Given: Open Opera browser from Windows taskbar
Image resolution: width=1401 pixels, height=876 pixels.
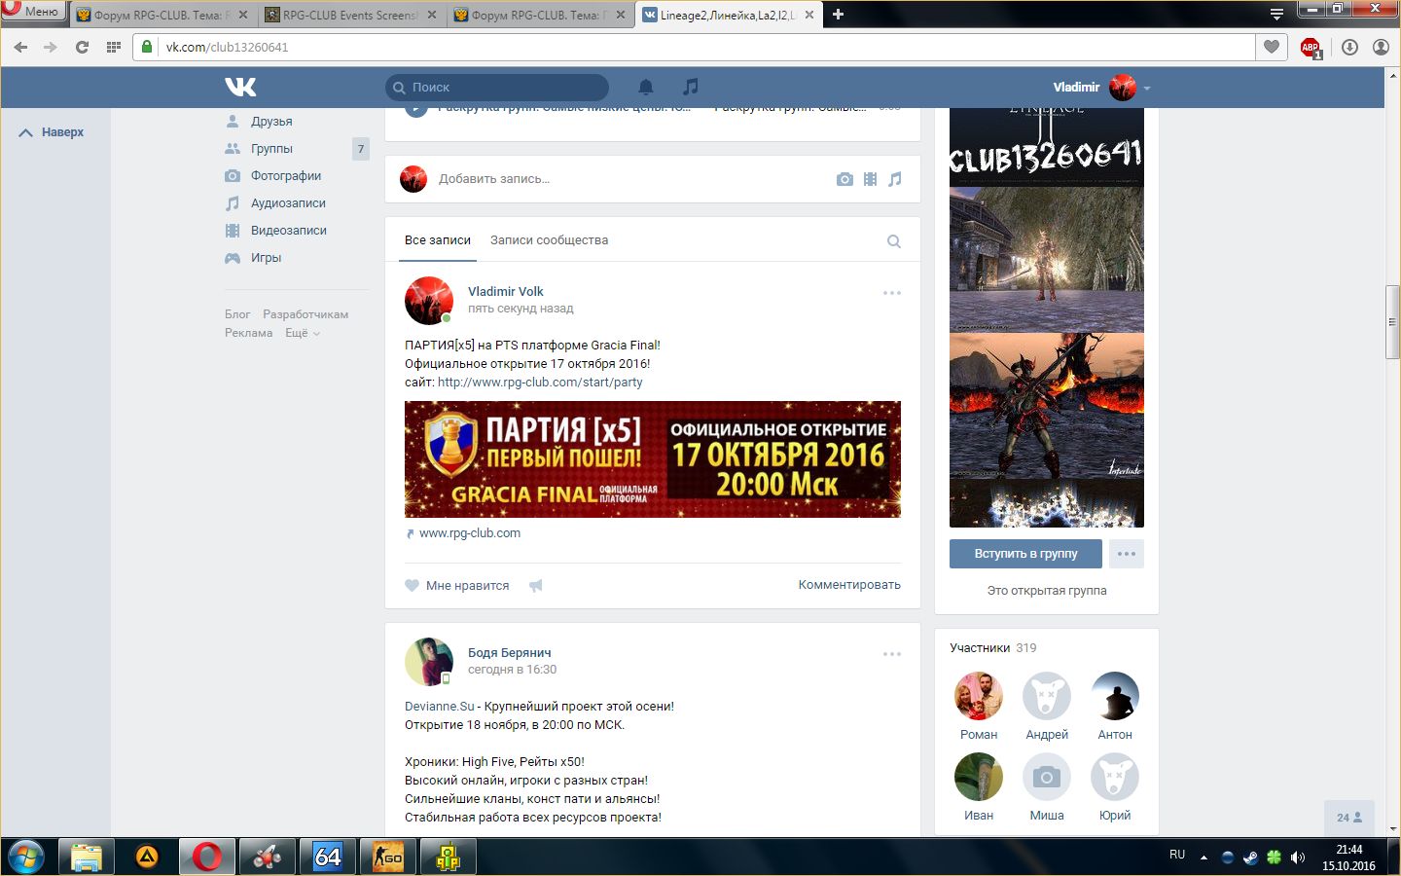Looking at the screenshot, I should point(206,857).
